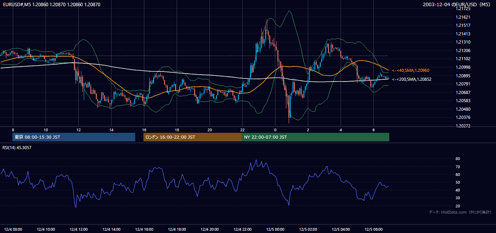The image size is (496, 233).
Task: Click price axis value 1.21310
Action: tap(464, 42)
